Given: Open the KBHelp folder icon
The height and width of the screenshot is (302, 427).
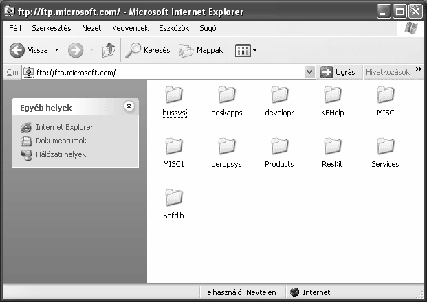Looking at the screenshot, I should pos(333,94).
